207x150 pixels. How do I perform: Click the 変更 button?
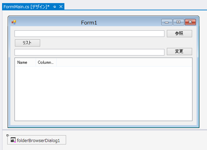coord(179,51)
